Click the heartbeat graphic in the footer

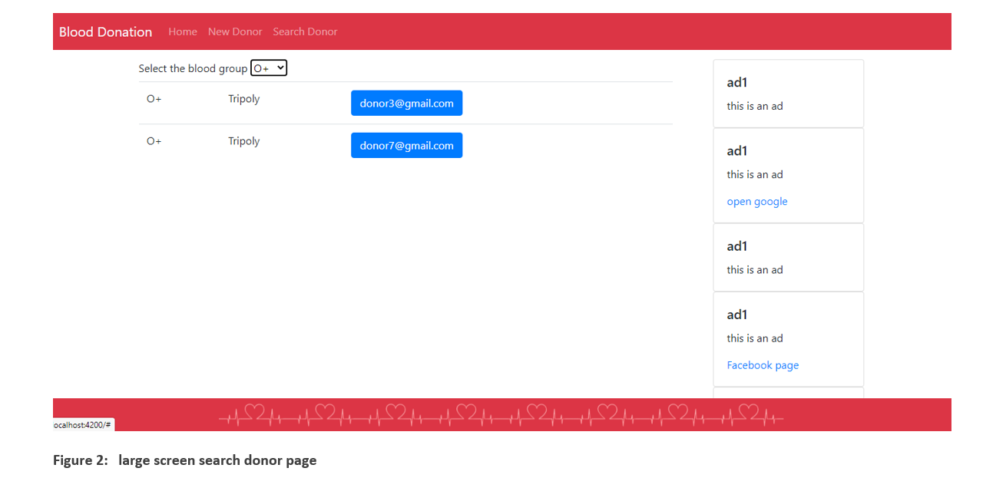coord(501,415)
